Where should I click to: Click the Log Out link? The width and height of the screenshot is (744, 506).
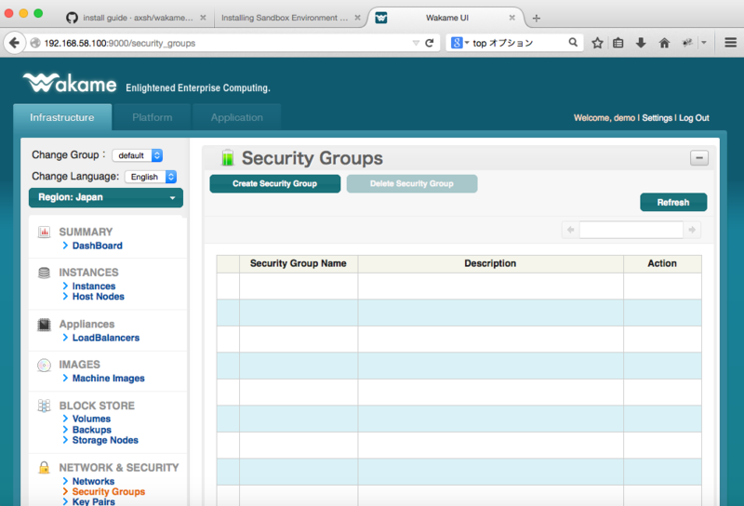click(x=694, y=118)
